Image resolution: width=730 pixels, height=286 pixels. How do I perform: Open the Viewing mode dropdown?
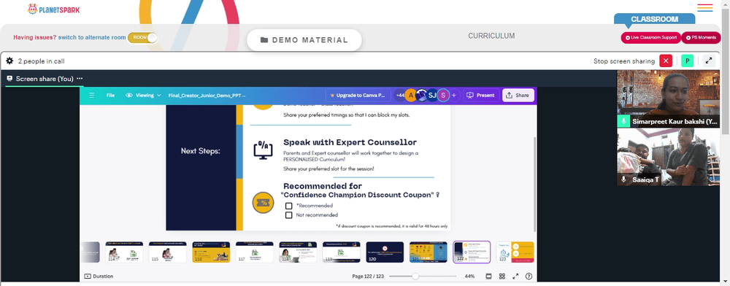[144, 96]
